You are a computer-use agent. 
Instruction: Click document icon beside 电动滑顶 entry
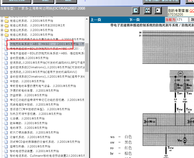point(6,128)
